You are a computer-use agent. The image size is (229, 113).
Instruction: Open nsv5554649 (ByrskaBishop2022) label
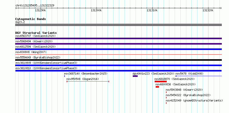tap(38, 57)
